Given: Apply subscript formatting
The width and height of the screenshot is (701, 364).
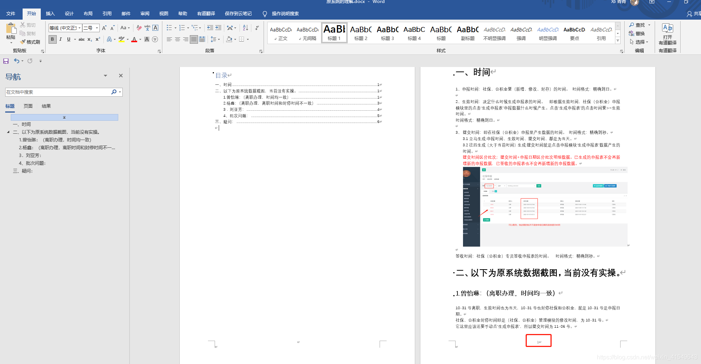Looking at the screenshot, I should click(90, 39).
